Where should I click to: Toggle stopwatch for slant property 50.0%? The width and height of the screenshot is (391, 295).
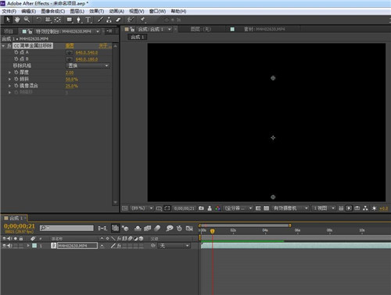pos(16,79)
